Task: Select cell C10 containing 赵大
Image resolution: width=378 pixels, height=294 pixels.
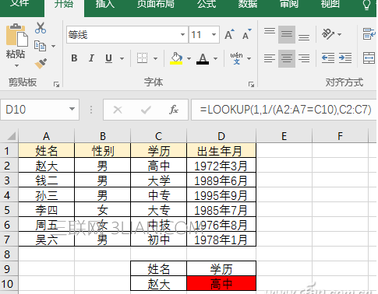Action: (159, 283)
